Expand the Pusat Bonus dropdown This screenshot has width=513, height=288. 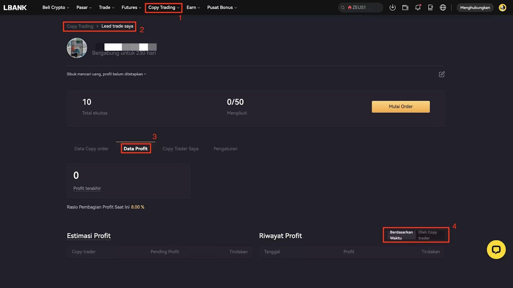222,8
